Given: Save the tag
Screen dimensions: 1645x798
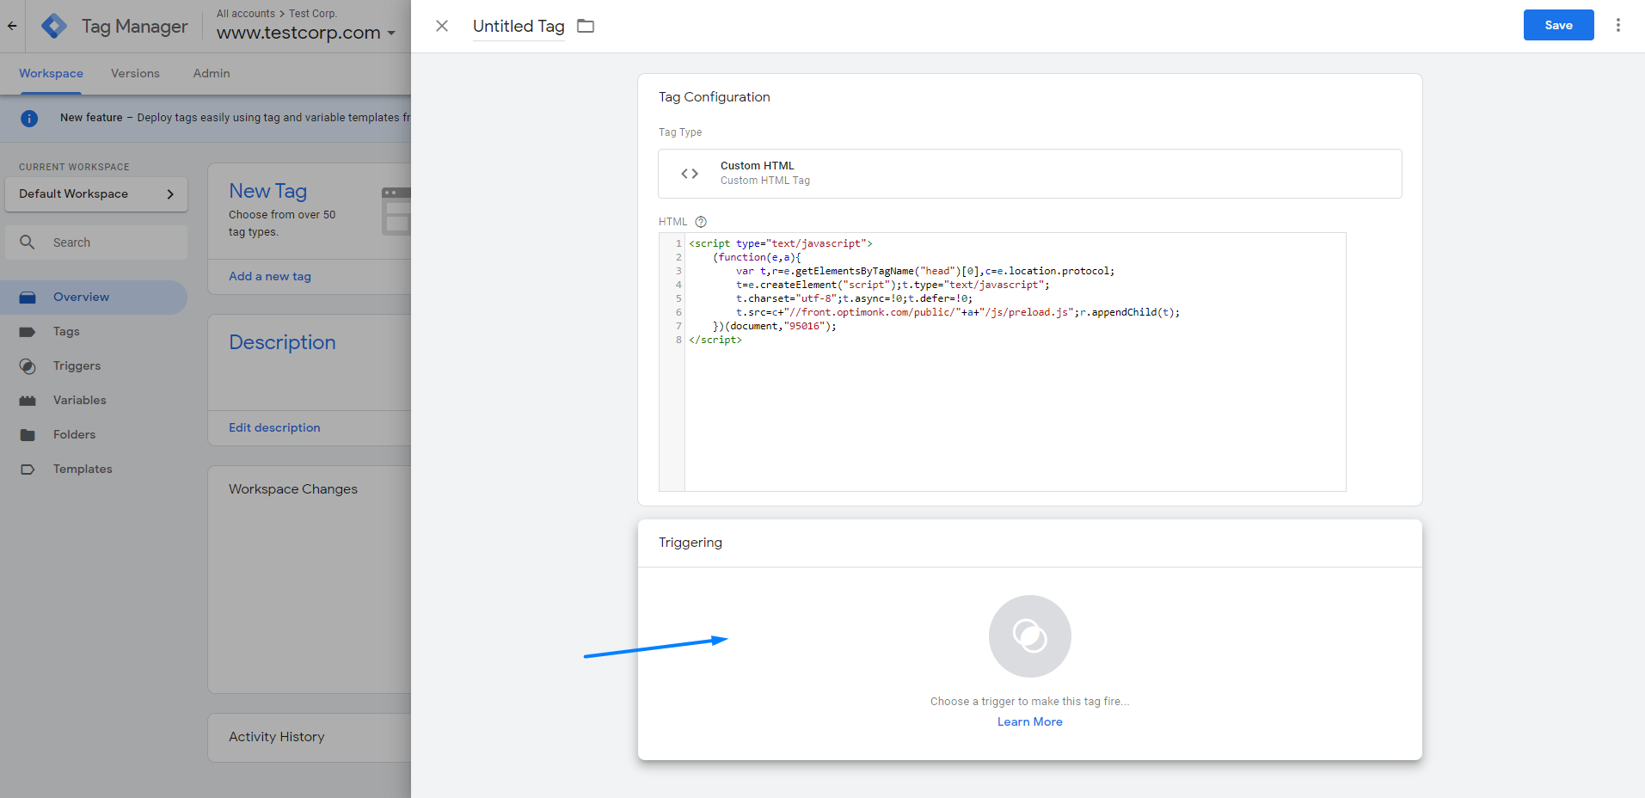Looking at the screenshot, I should [x=1558, y=25].
